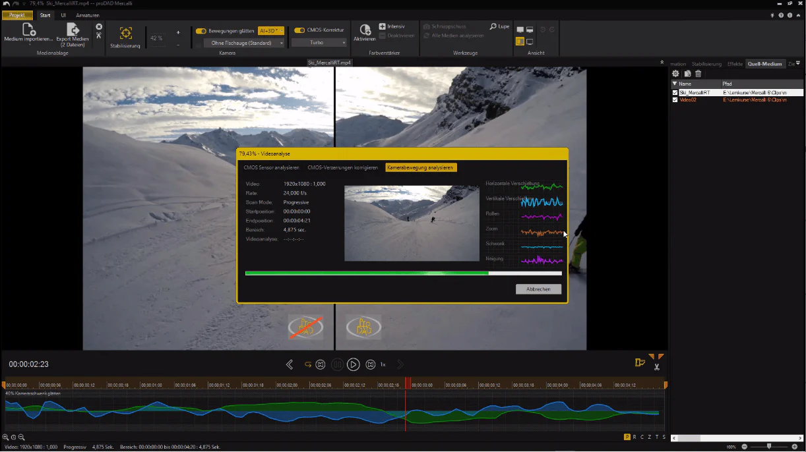The height and width of the screenshot is (452, 806).
Task: Uncheck the Ski_MercalliRT media checkbox
Action: click(675, 93)
